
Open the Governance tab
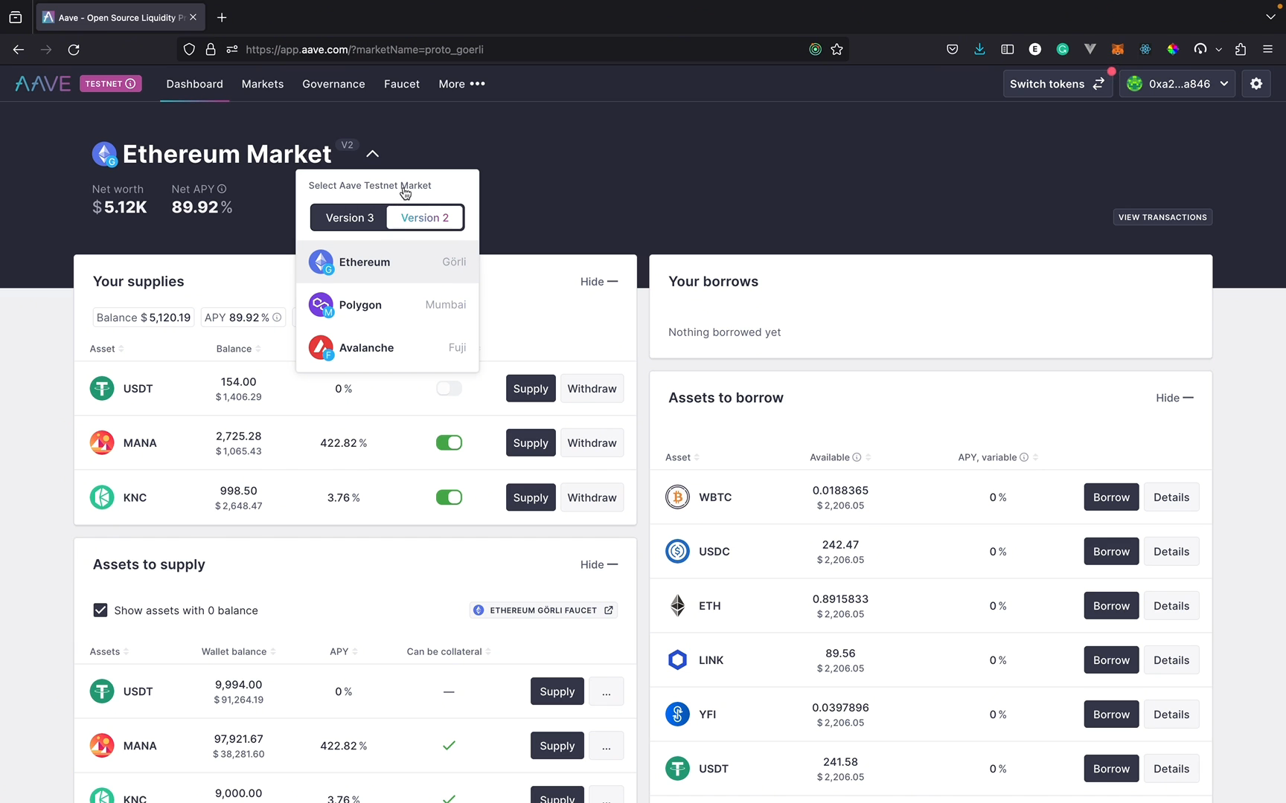[333, 84]
